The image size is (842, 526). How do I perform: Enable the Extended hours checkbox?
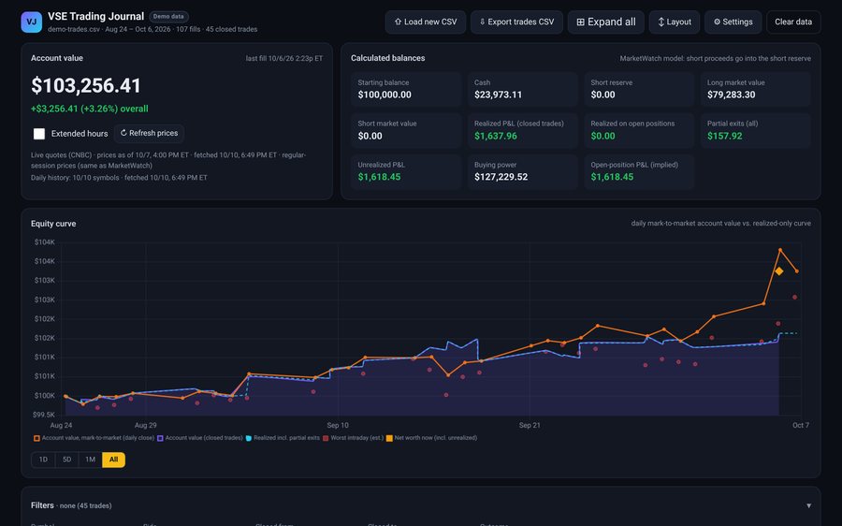(x=39, y=134)
